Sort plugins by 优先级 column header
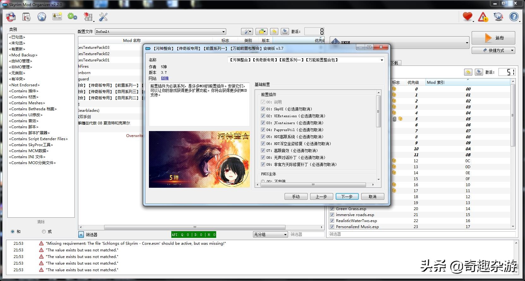The width and height of the screenshot is (525, 281). point(413,82)
